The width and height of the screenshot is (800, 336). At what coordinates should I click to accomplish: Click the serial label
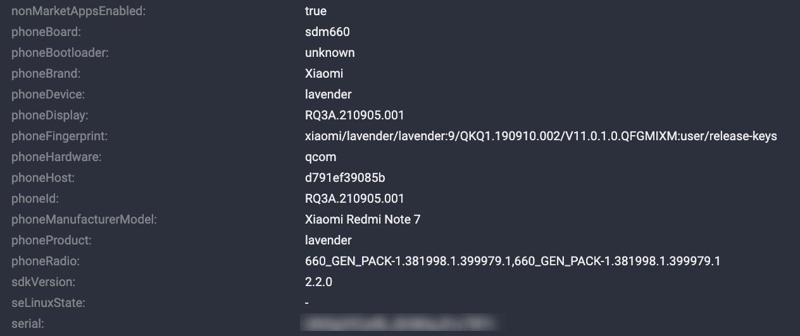27,323
